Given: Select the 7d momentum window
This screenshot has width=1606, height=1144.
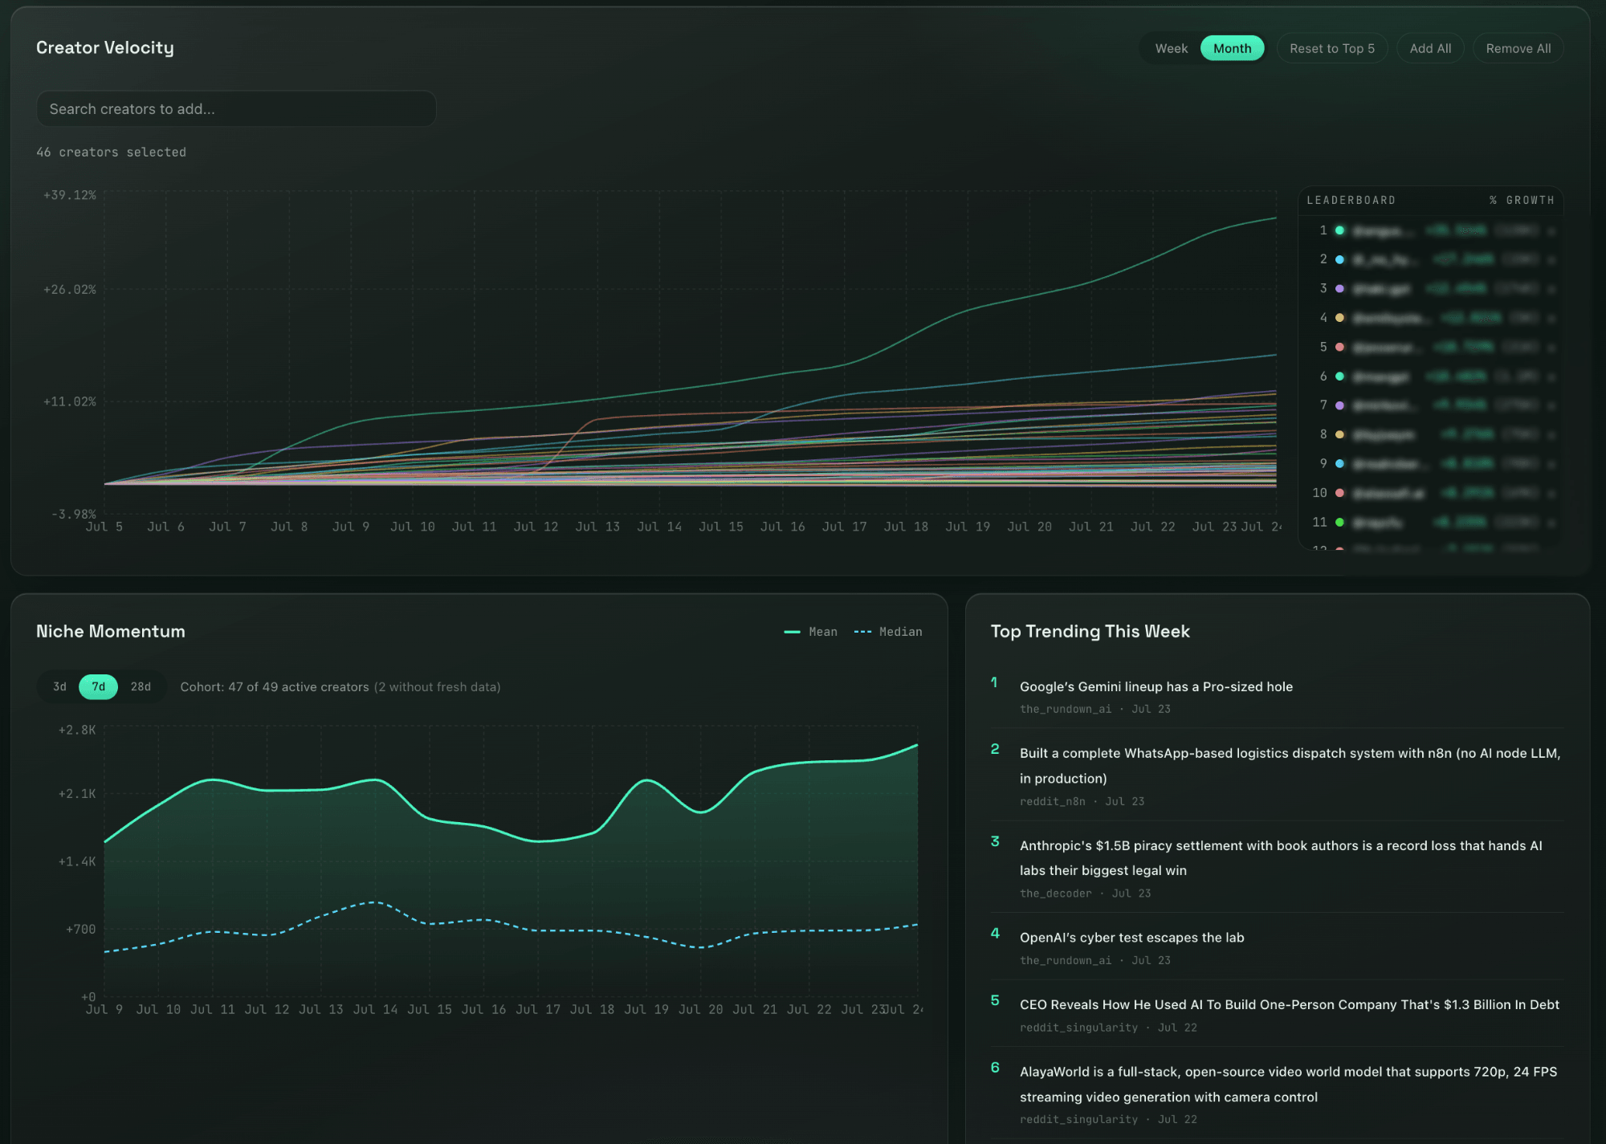Looking at the screenshot, I should (98, 686).
